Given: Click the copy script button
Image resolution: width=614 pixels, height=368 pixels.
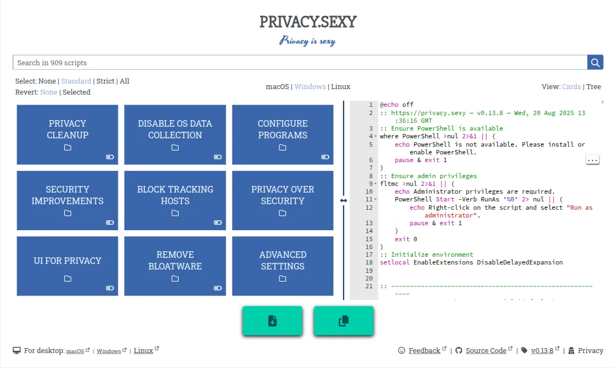Looking at the screenshot, I should (344, 321).
